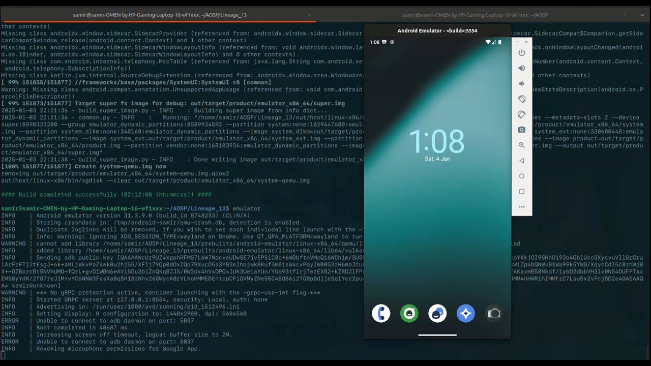Activate the emulator zoom magnifier
The width and height of the screenshot is (651, 366).
pyautogui.click(x=521, y=145)
